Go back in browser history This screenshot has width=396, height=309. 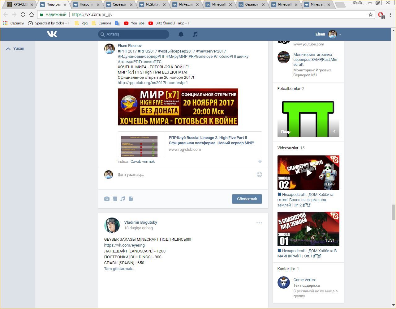coord(6,15)
